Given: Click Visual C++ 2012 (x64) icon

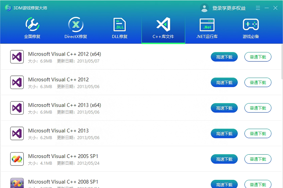Looking at the screenshot, I should (x=17, y=57).
